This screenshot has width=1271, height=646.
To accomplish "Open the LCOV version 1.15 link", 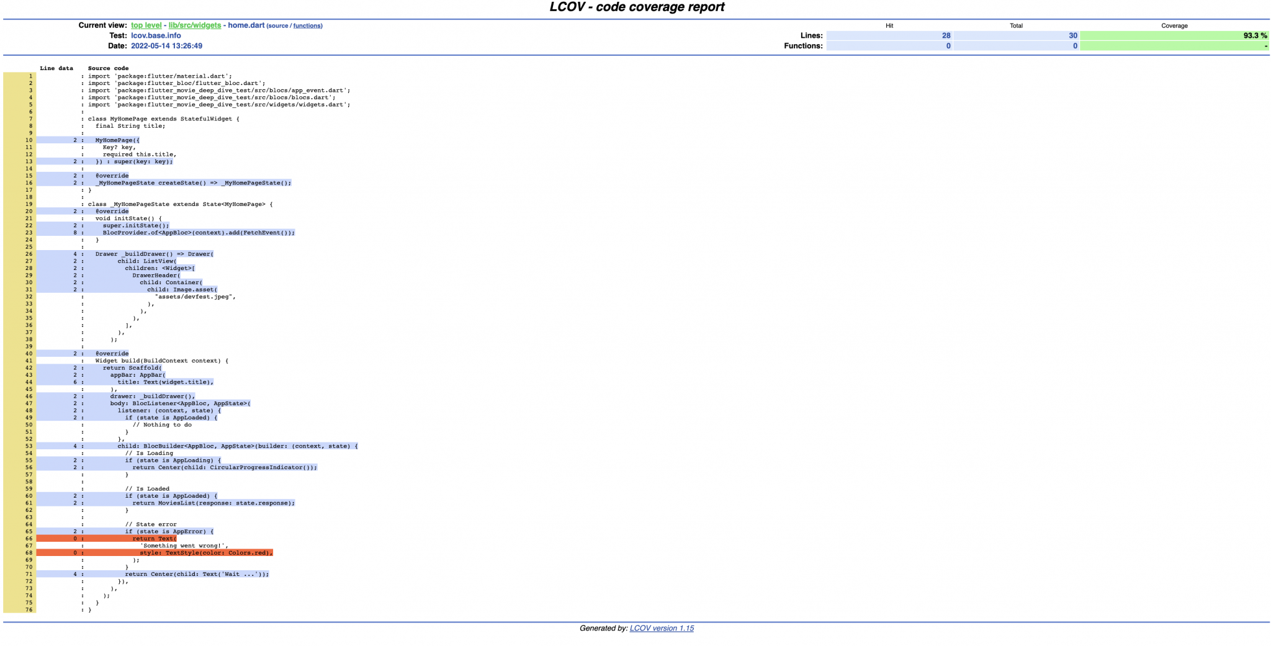I will [x=662, y=628].
